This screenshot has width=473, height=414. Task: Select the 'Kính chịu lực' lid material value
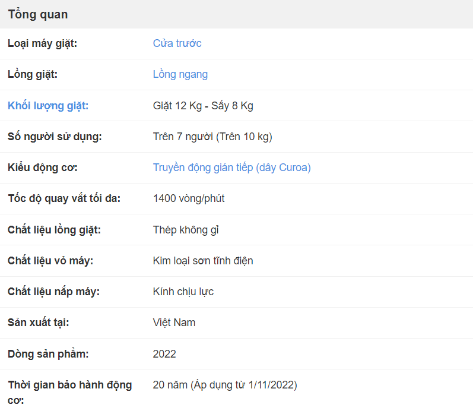(x=183, y=292)
